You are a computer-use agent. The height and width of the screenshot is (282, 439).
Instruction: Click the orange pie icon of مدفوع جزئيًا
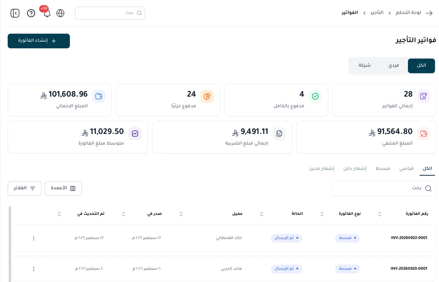[207, 96]
